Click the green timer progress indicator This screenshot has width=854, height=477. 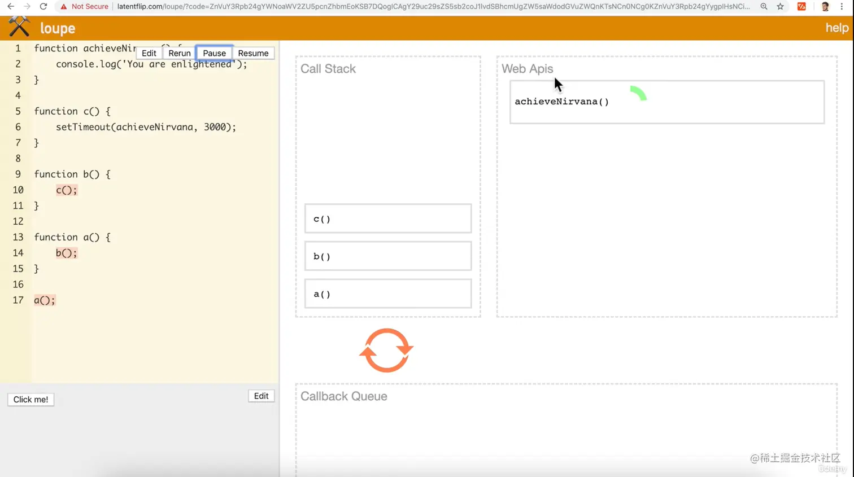638,93
